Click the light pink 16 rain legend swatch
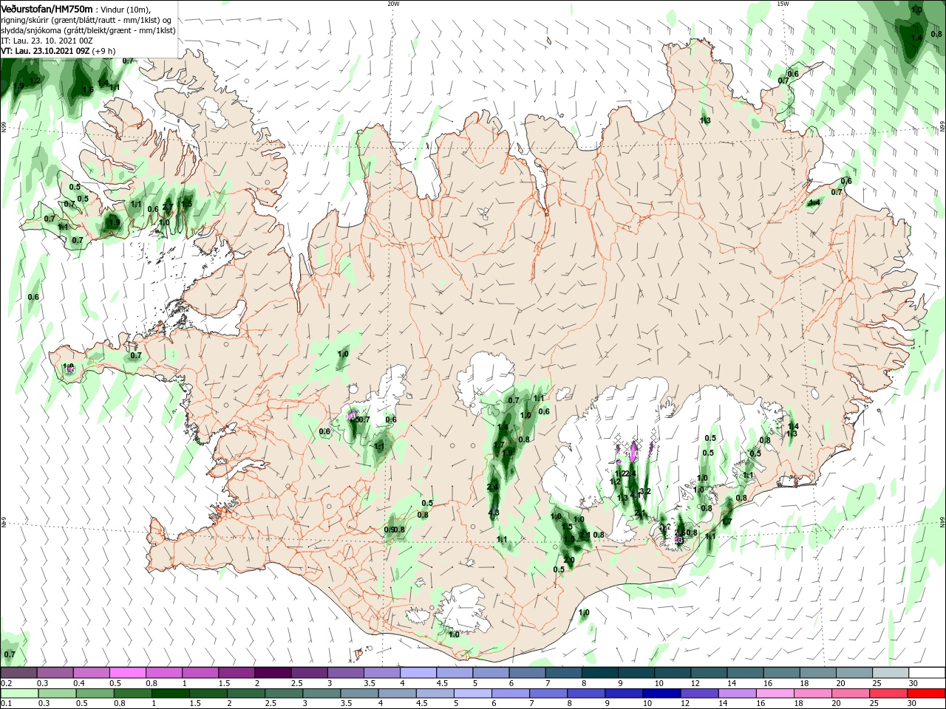The height and width of the screenshot is (709, 946). point(775,693)
